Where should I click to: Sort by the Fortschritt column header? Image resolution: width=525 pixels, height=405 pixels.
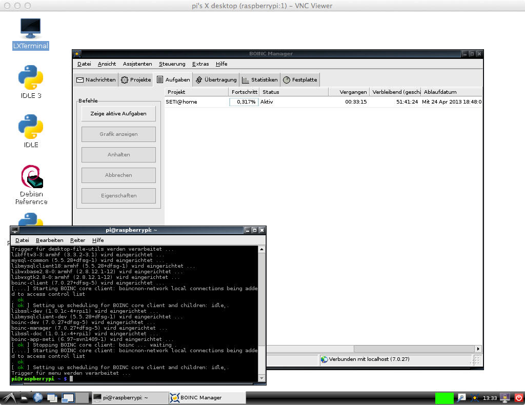[x=244, y=92]
